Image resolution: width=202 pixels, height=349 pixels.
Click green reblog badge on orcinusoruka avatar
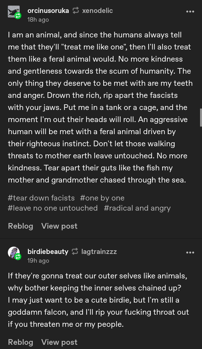tap(18, 16)
